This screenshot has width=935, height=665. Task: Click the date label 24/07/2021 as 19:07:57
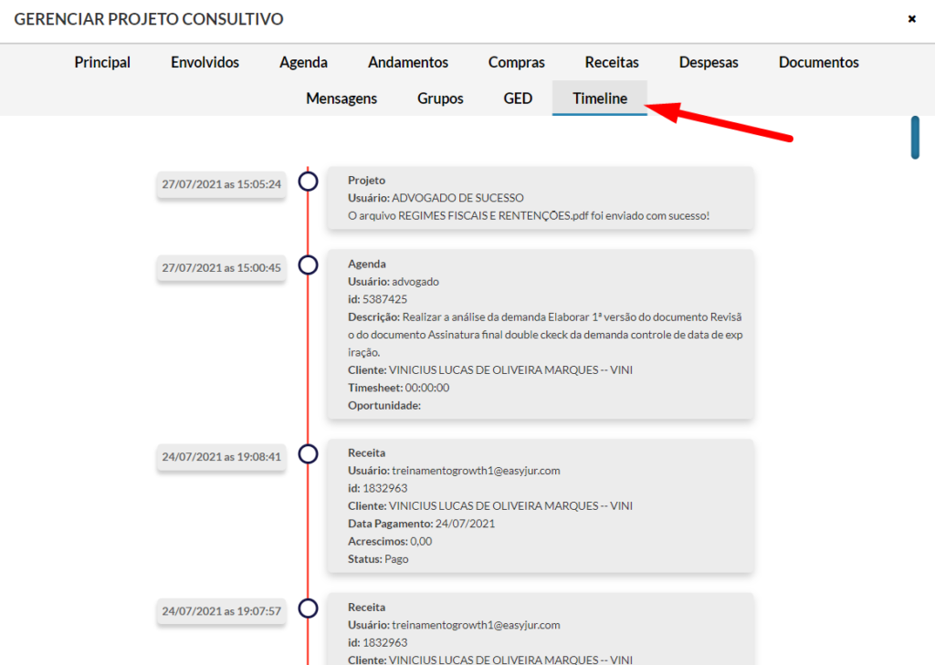tap(221, 611)
